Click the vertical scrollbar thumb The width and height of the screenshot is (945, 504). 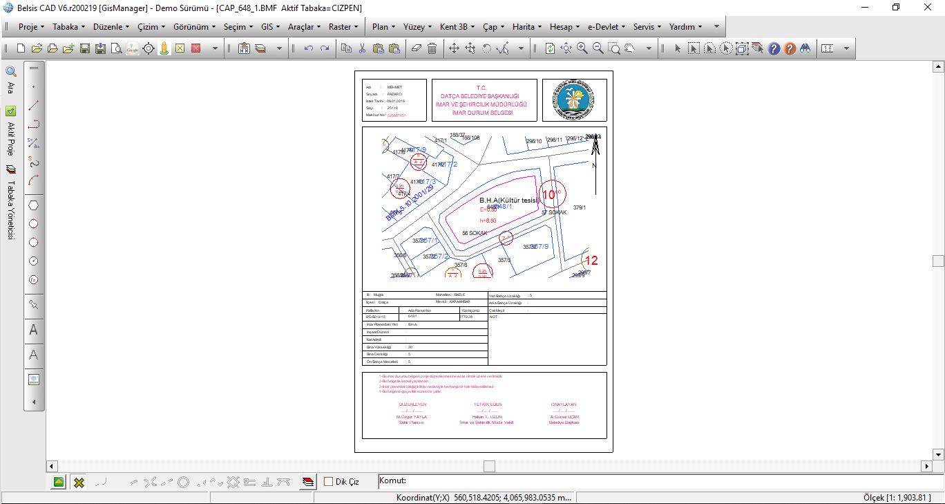click(937, 261)
